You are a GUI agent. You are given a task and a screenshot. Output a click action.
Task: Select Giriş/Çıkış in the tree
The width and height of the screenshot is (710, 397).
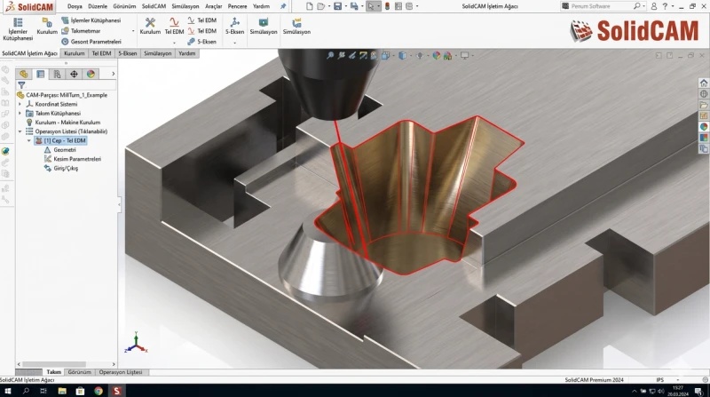click(66, 168)
